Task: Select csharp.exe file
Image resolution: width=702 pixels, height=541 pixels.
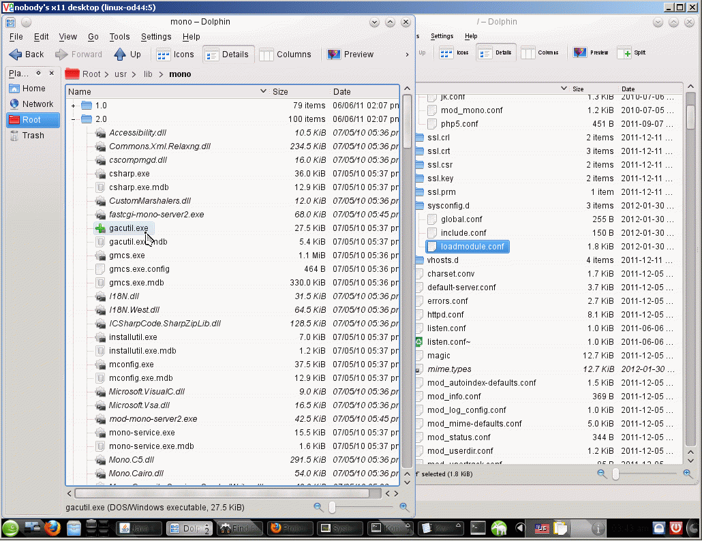Action: (x=129, y=174)
